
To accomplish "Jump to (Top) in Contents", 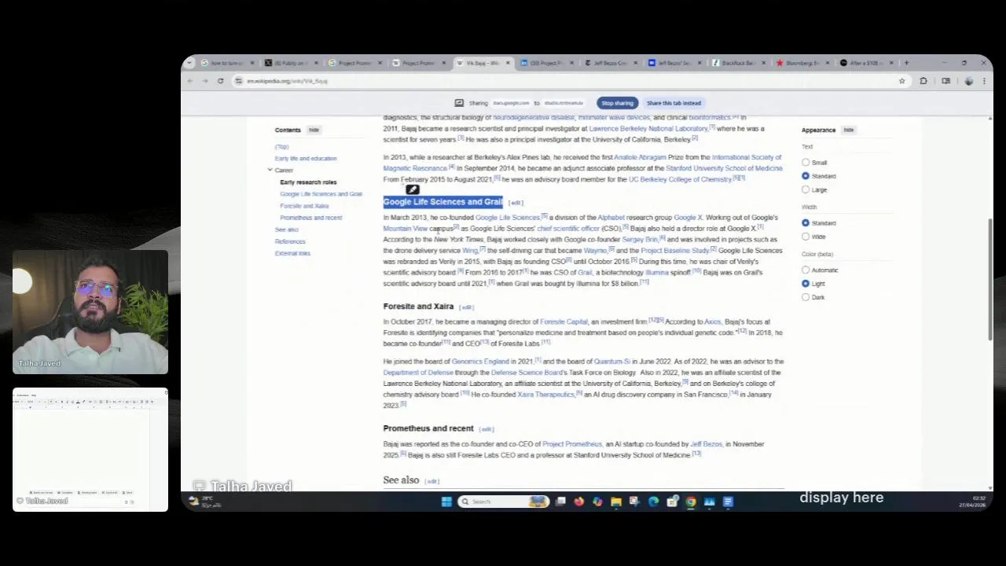I will [x=282, y=147].
